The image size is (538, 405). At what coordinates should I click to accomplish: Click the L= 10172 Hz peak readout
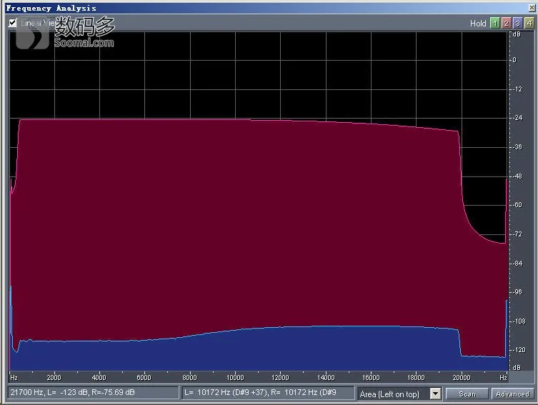click(x=268, y=393)
